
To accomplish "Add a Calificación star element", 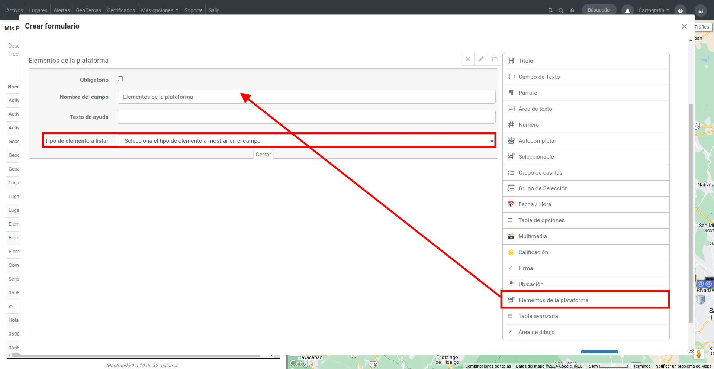I will point(586,252).
